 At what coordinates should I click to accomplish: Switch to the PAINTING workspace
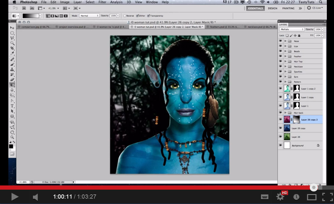coord(288,8)
